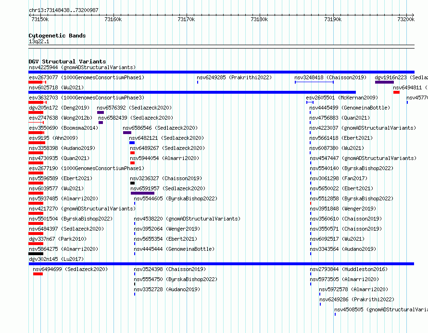
Task: Click the blue bar under dgv302n145
Action: pos(221,264)
